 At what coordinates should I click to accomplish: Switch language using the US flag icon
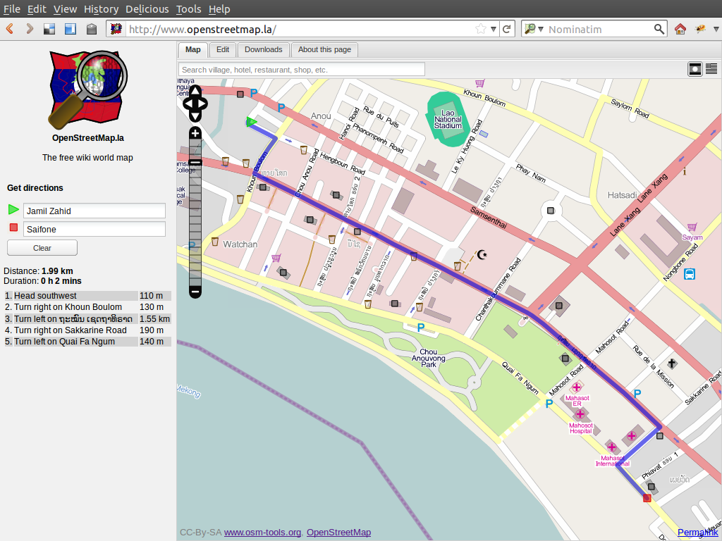(711, 68)
